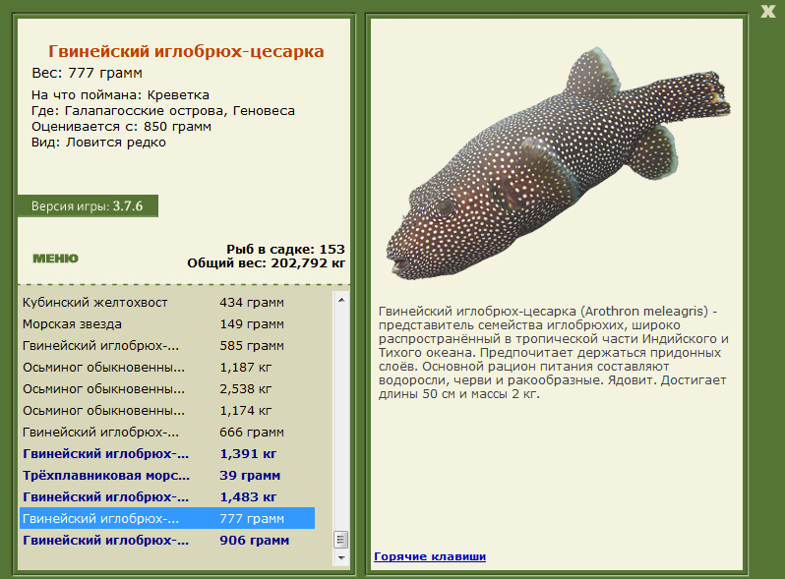The height and width of the screenshot is (579, 785).
Task: Click the Вид: Ловится редко line
Action: click(98, 143)
